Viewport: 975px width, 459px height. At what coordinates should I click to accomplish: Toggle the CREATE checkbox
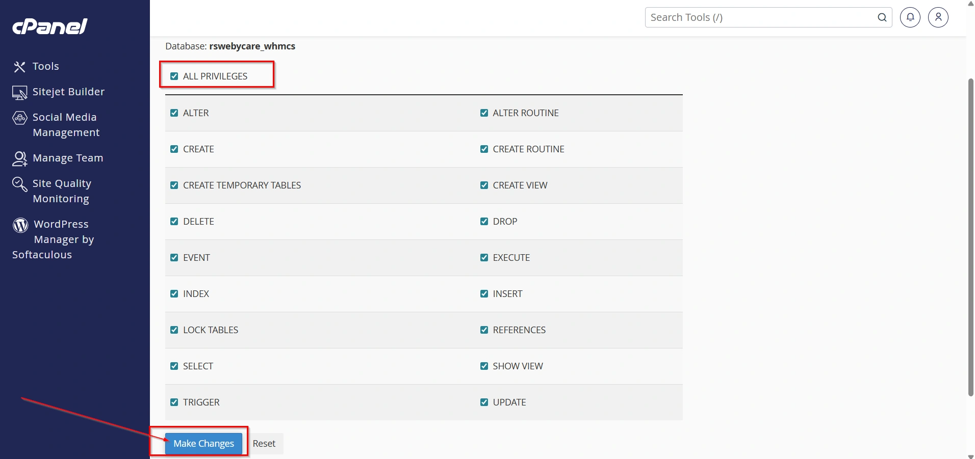(174, 149)
